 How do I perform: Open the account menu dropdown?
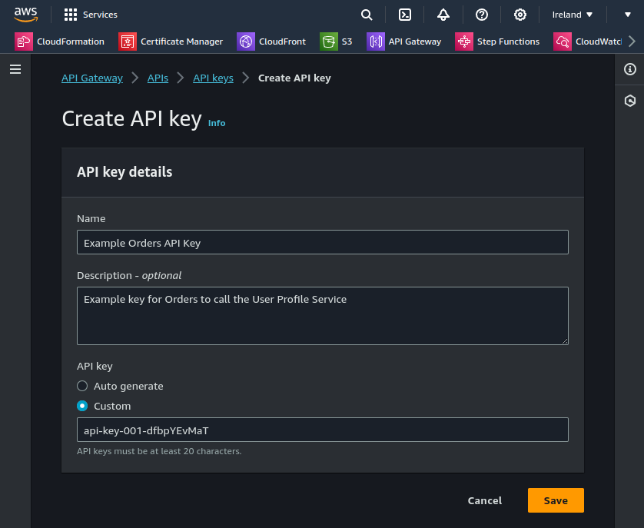[627, 15]
